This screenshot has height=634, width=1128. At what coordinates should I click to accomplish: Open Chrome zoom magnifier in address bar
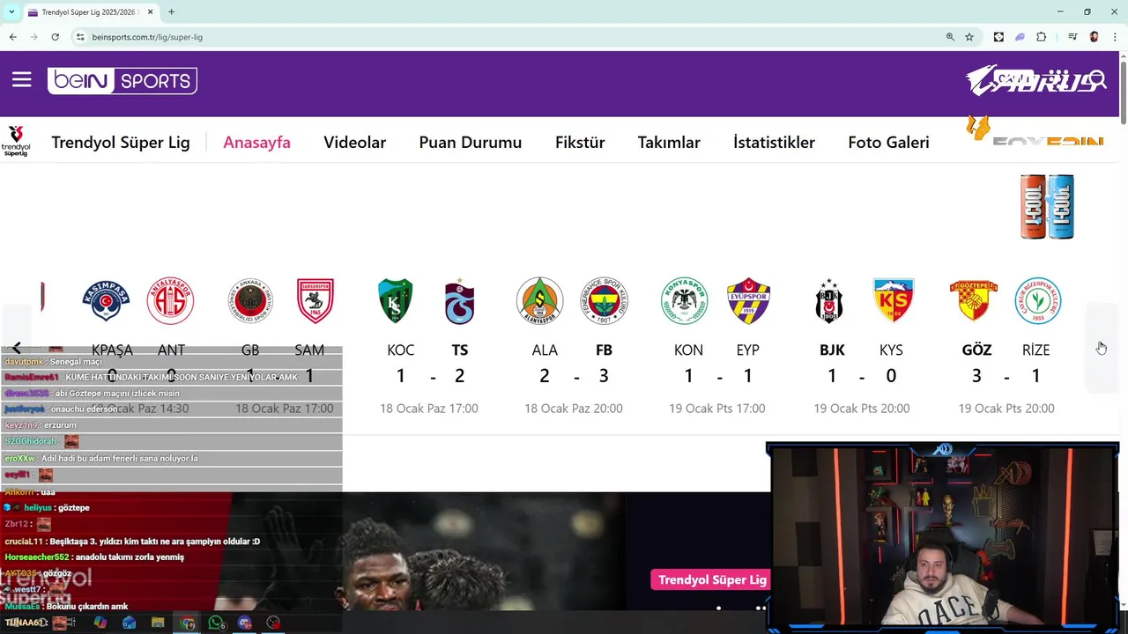950,37
